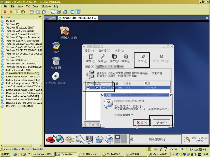210x157 pixels.
Task: Click the 否(N) No button in question dialog
Action: (142, 122)
